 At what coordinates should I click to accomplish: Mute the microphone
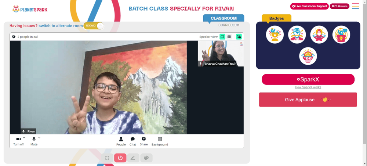[34, 141]
